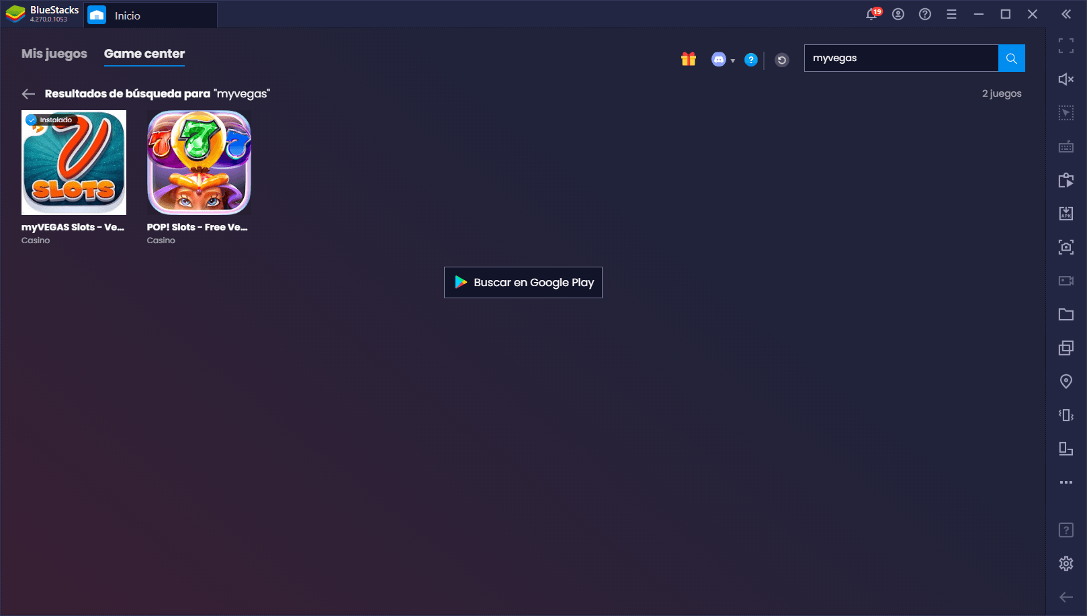Show more tools three dots icon
This screenshot has height=616, width=1087.
[1066, 482]
